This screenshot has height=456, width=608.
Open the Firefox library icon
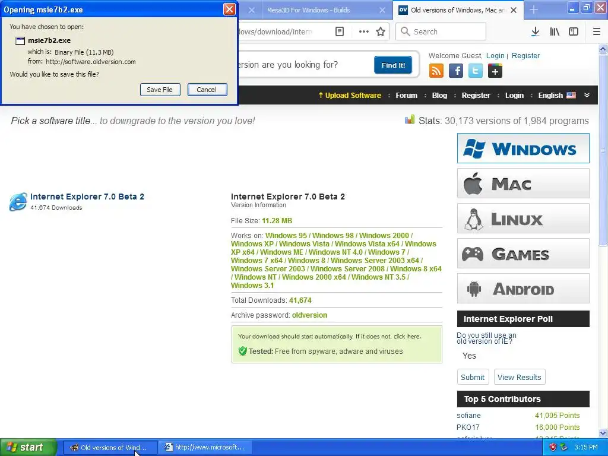(x=555, y=32)
